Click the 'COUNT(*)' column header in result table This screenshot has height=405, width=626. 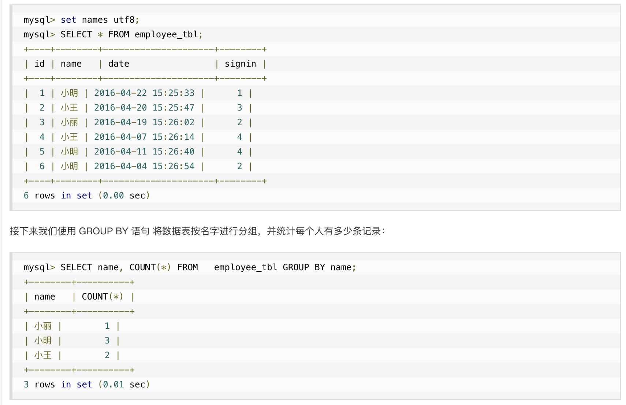click(102, 297)
